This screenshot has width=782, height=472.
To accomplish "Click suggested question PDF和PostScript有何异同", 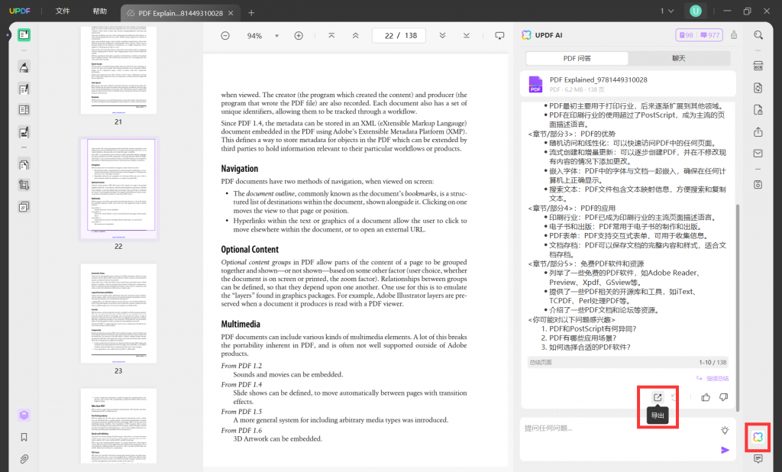I will [593, 329].
